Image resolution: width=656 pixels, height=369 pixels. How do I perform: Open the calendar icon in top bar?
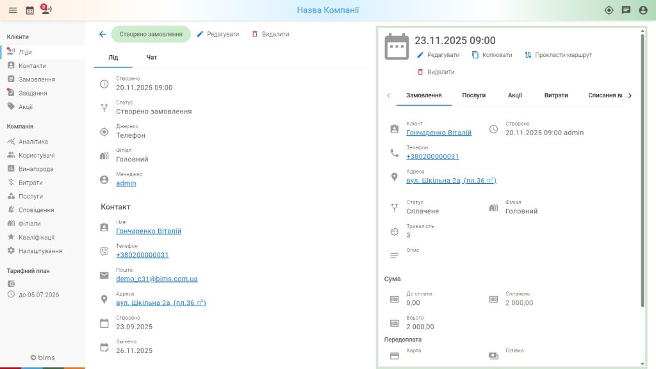[x=29, y=10]
